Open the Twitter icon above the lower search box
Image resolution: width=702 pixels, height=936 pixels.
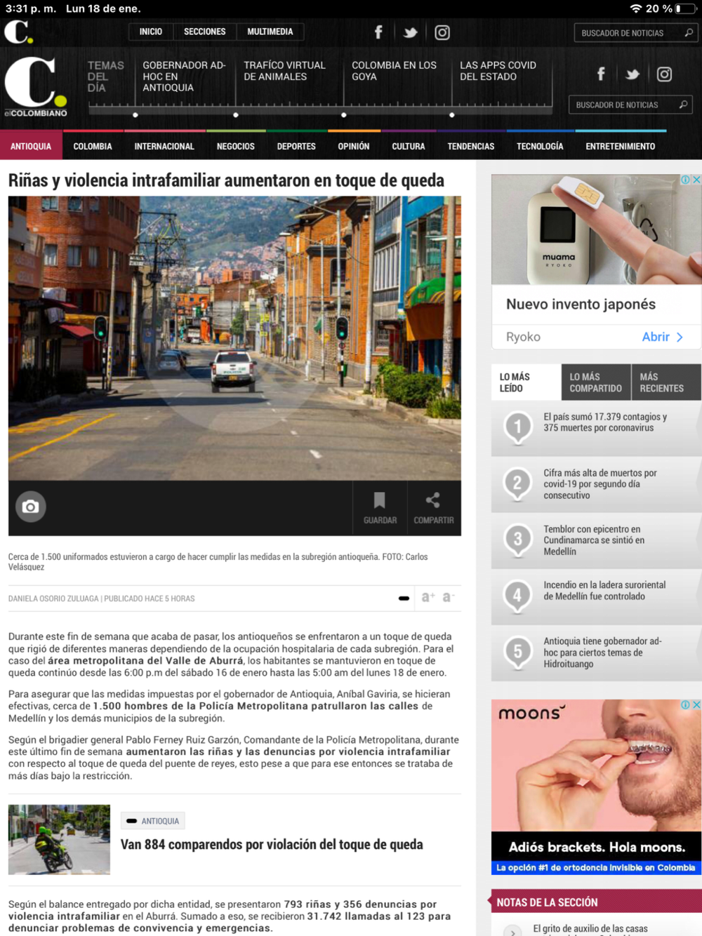(x=633, y=74)
